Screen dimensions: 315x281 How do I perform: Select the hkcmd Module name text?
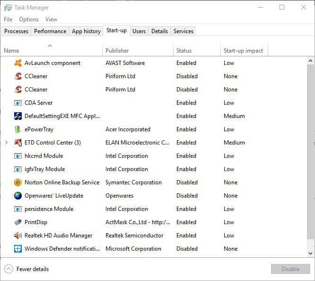(x=44, y=156)
